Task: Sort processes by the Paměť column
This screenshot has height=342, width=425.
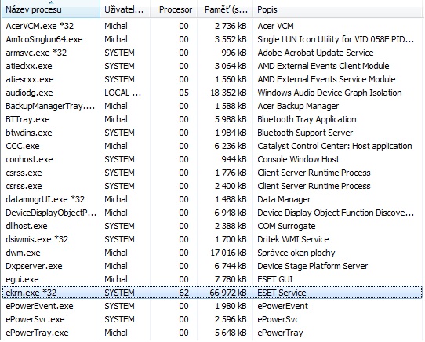Action: [225, 9]
